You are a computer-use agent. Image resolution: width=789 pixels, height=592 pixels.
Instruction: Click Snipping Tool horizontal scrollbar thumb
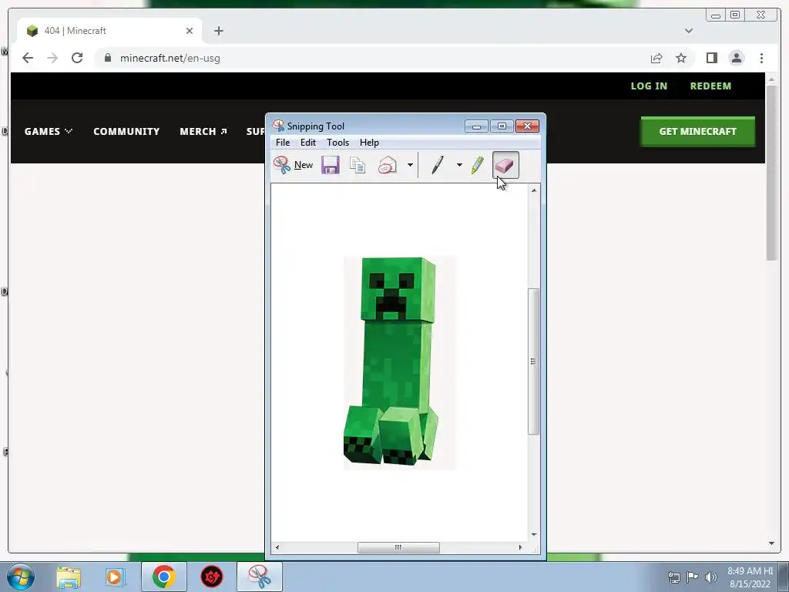pos(398,547)
